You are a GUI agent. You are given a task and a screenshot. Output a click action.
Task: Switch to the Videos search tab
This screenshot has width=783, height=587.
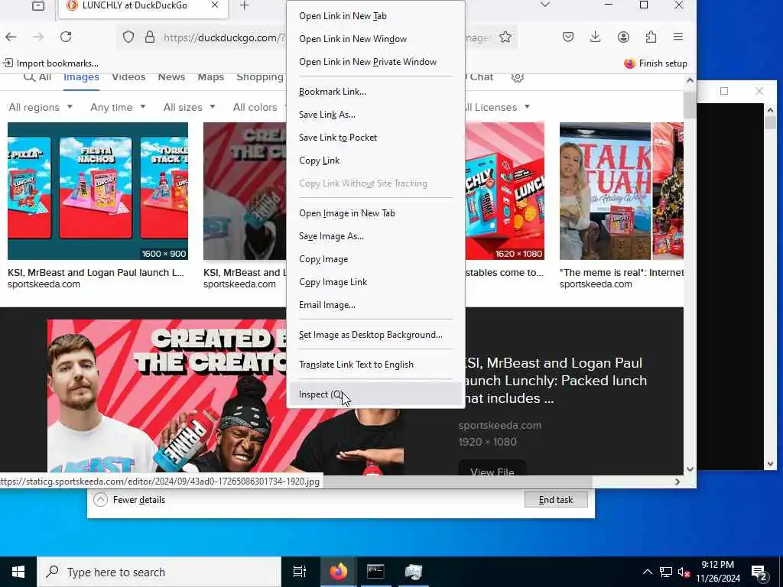pos(128,77)
